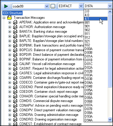This screenshot has height=126, width=113.
Task: Click the envelope icon for AUTHOR
Action: [x=15, y=27]
